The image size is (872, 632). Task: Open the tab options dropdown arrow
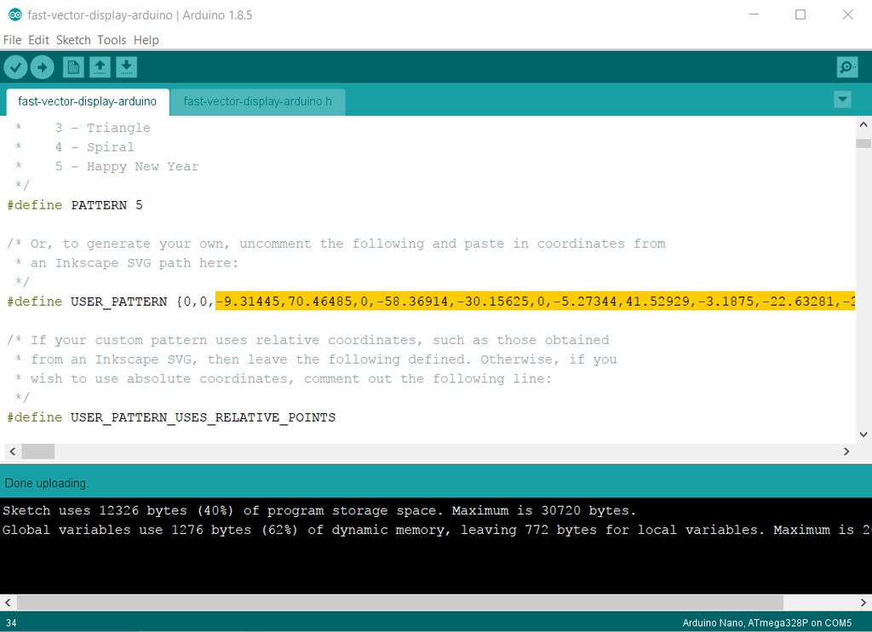click(842, 100)
